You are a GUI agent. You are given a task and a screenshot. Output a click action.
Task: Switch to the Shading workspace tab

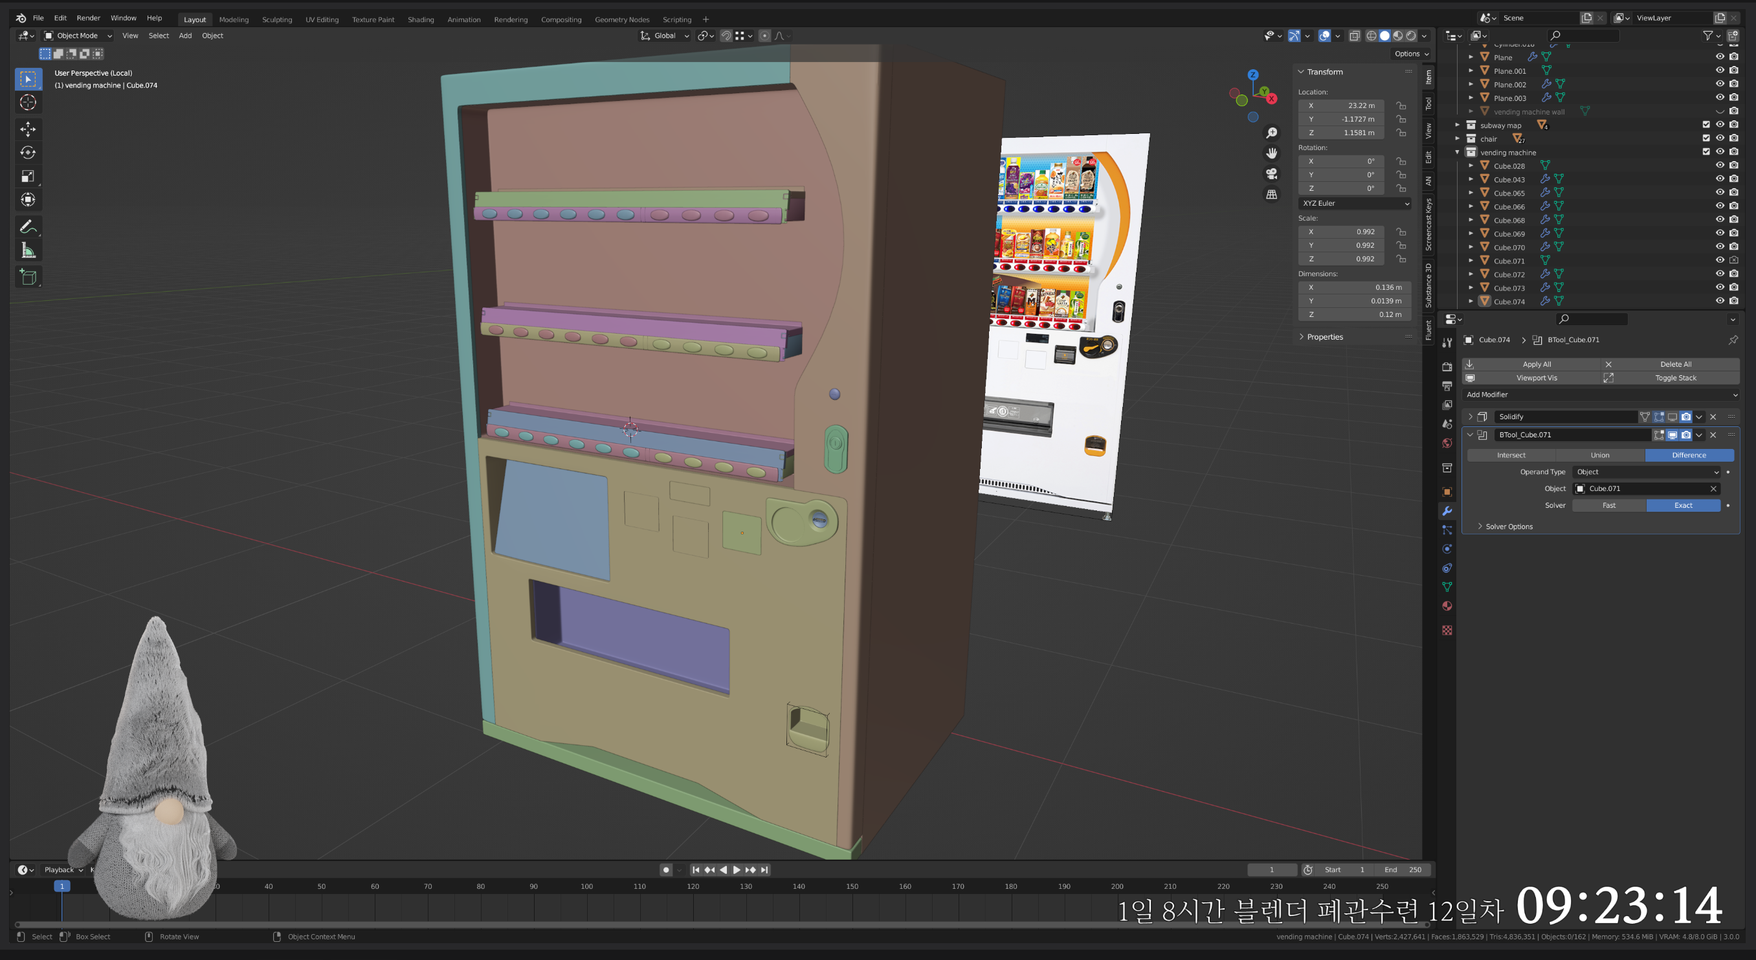[x=420, y=19]
